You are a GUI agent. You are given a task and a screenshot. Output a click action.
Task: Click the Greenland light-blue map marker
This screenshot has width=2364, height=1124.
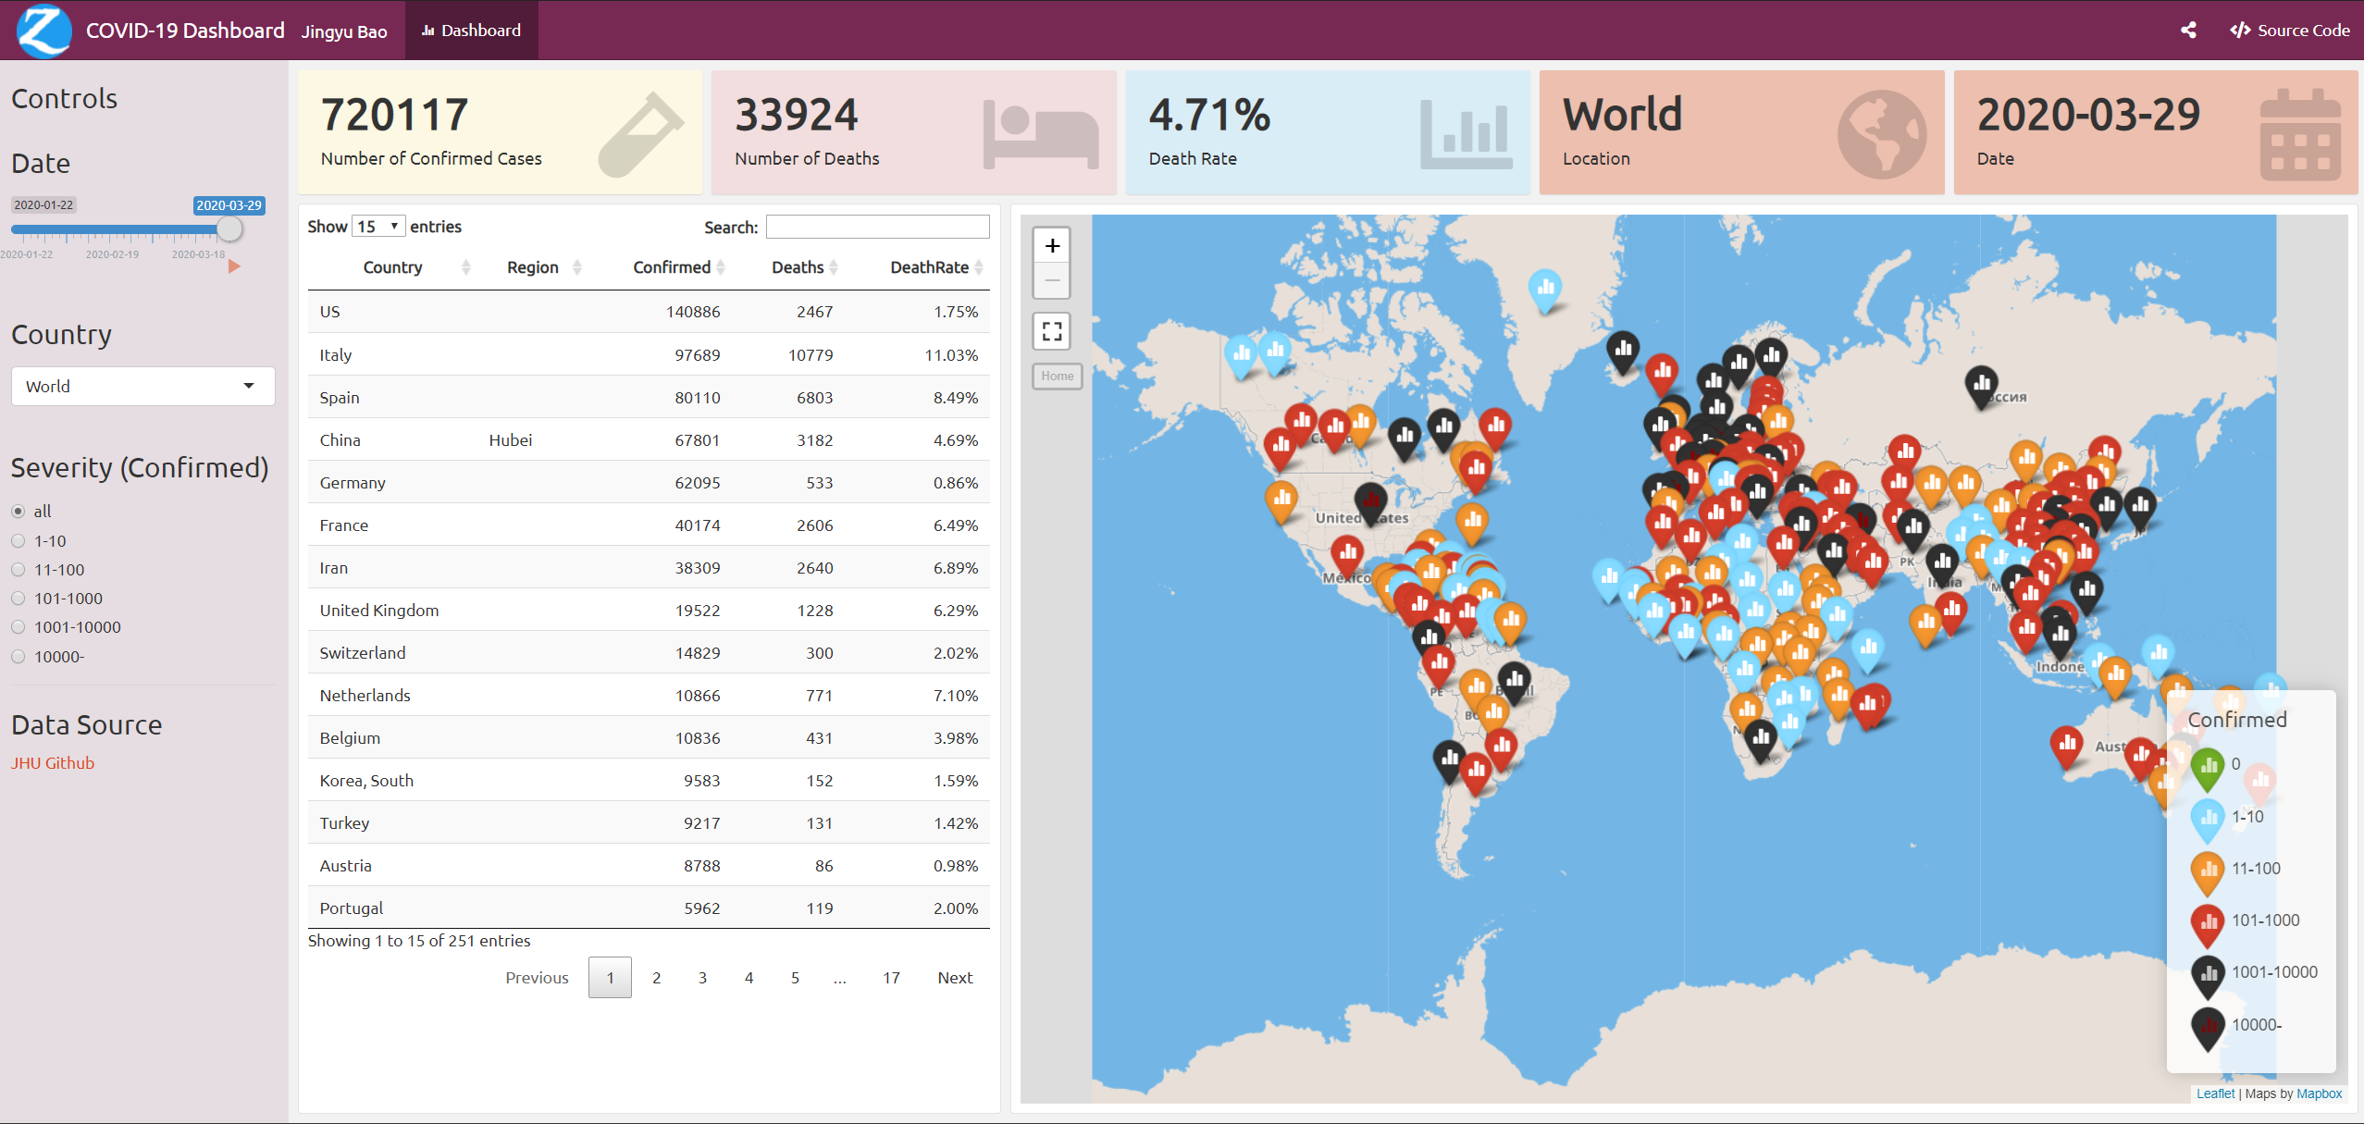pyautogui.click(x=1544, y=288)
